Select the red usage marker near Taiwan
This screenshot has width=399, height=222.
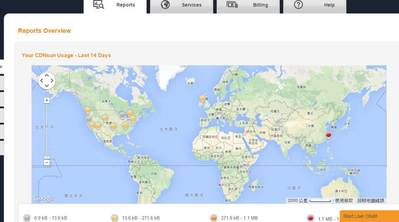coord(329,135)
